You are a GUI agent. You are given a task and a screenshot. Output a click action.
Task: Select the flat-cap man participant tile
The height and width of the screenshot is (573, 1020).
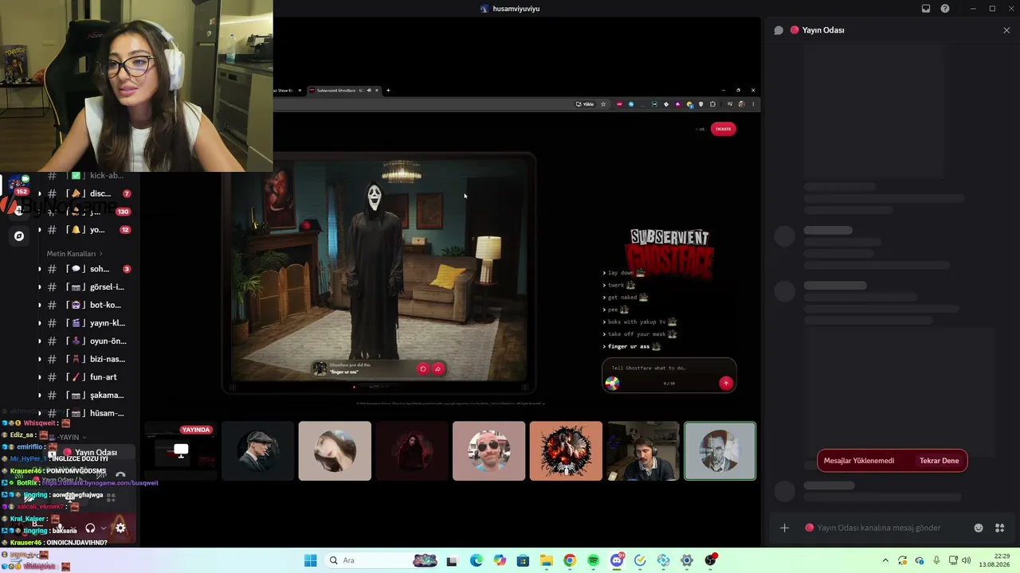pyautogui.click(x=257, y=451)
